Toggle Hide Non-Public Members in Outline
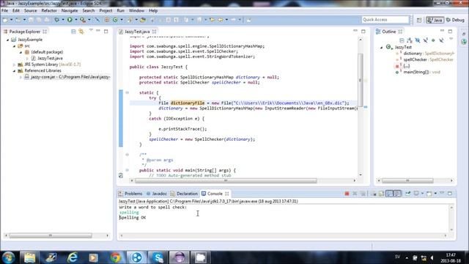The width and height of the screenshot is (469, 264). 433,40
